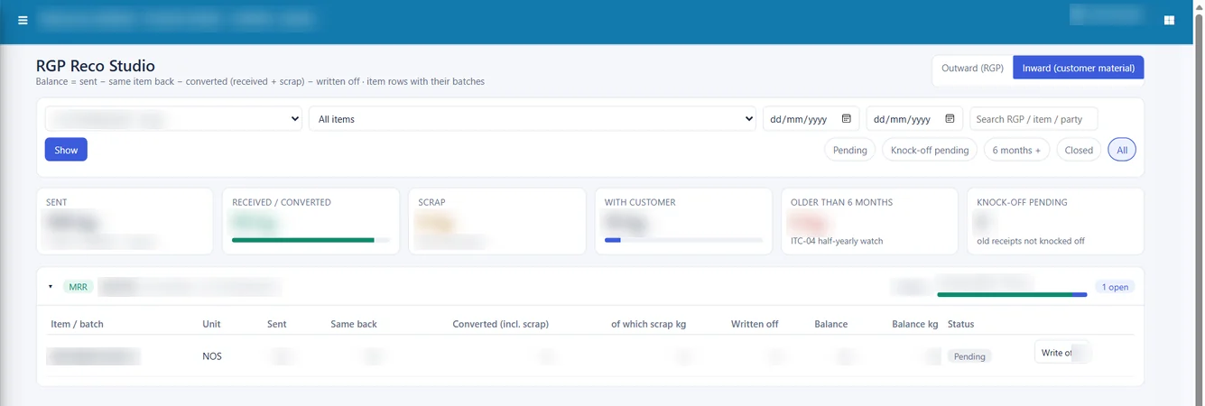Open calendar picker on second date field

(950, 118)
